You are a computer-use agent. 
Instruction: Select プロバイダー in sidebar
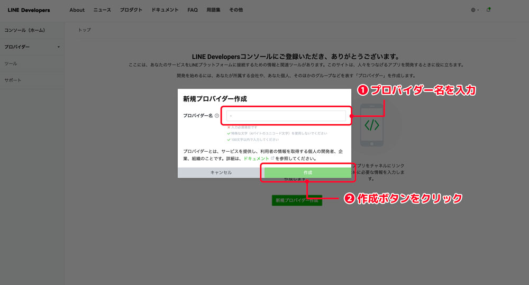tap(17, 47)
